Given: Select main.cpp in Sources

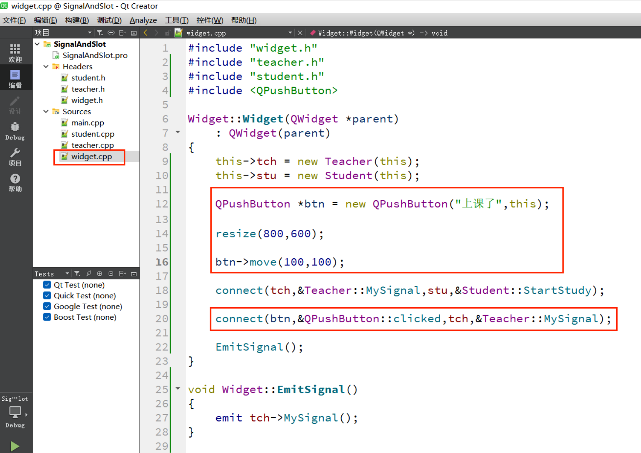Looking at the screenshot, I should (87, 123).
